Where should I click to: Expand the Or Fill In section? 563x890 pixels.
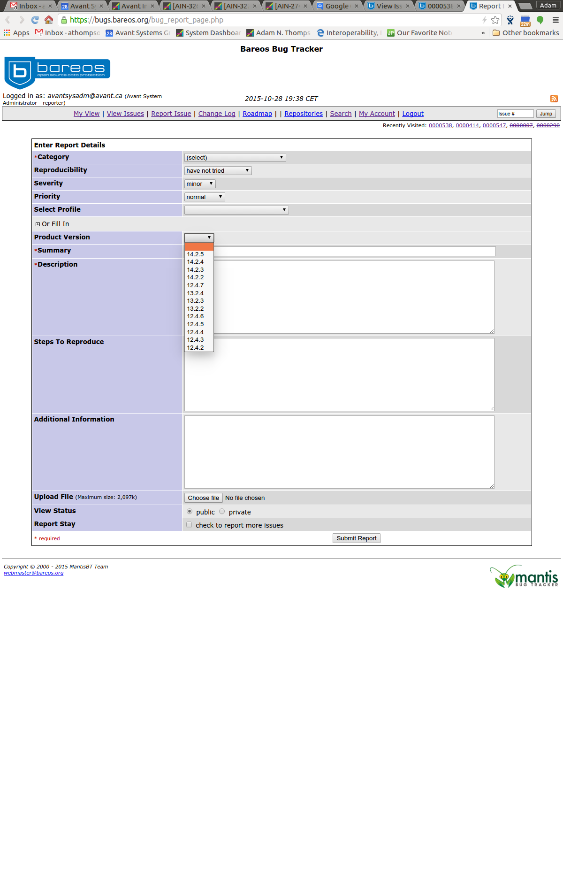click(38, 224)
